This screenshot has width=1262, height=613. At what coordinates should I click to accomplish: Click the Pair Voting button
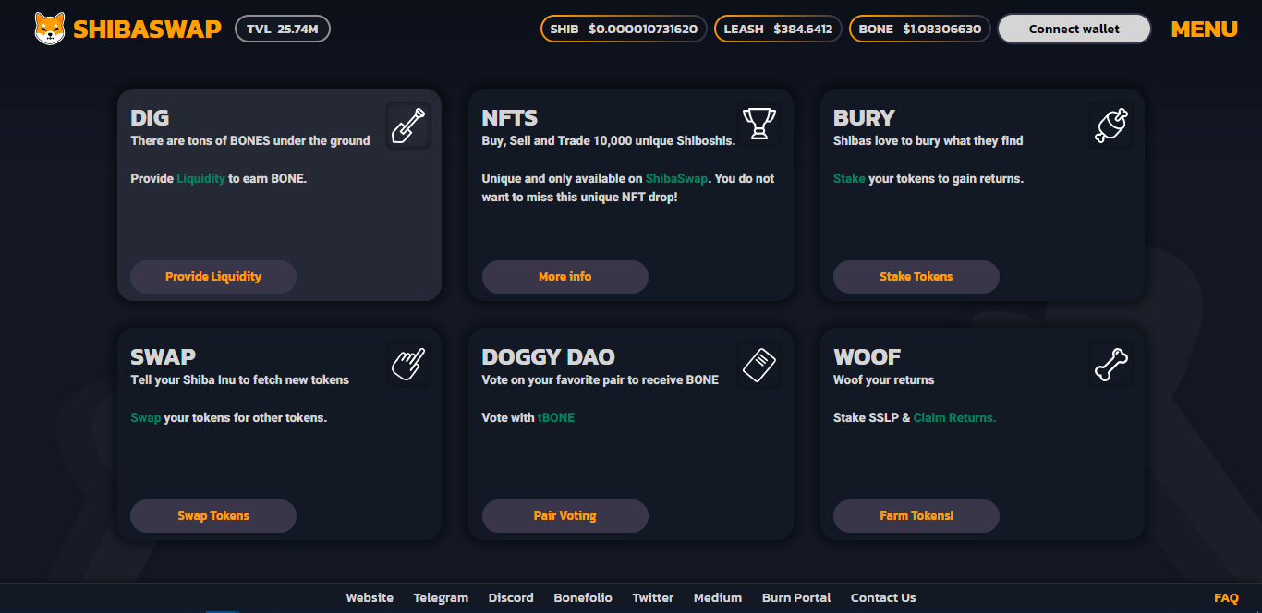tap(565, 516)
